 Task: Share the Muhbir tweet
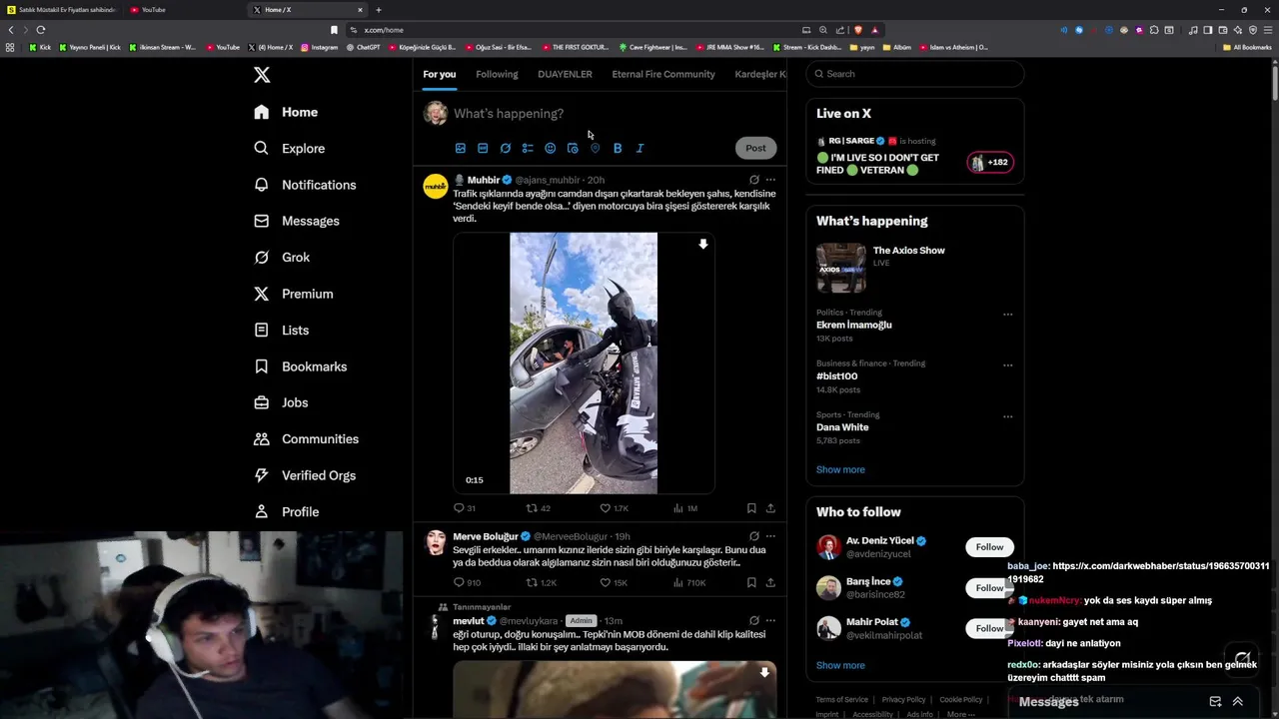(770, 508)
